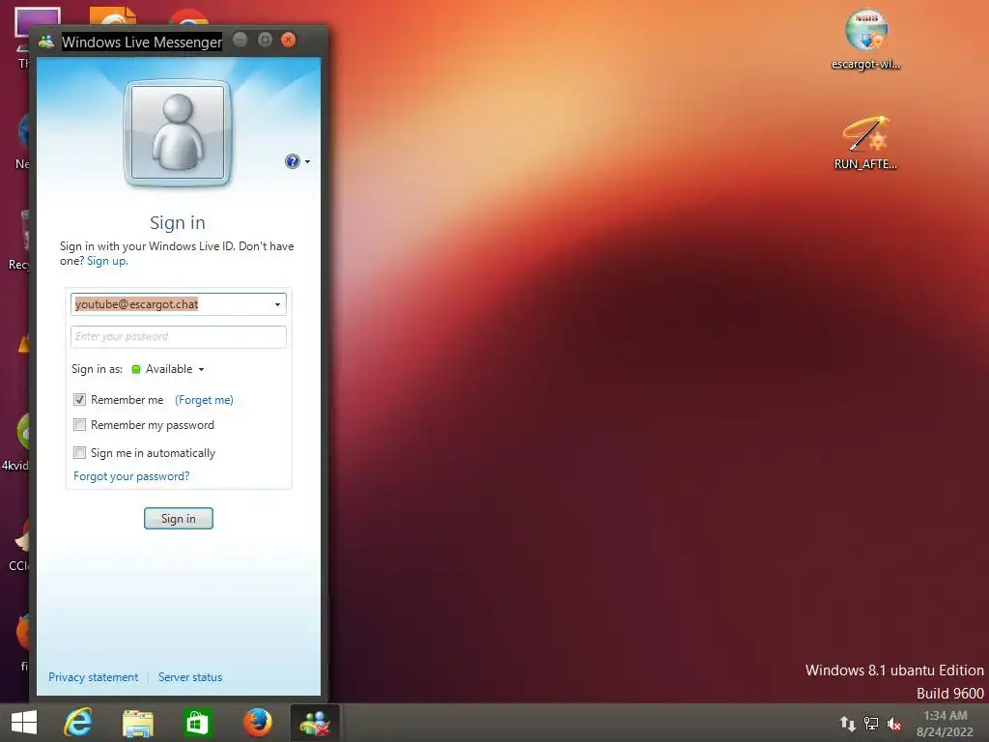Image resolution: width=989 pixels, height=742 pixels.
Task: Expand the email address dropdown arrow
Action: [x=277, y=304]
